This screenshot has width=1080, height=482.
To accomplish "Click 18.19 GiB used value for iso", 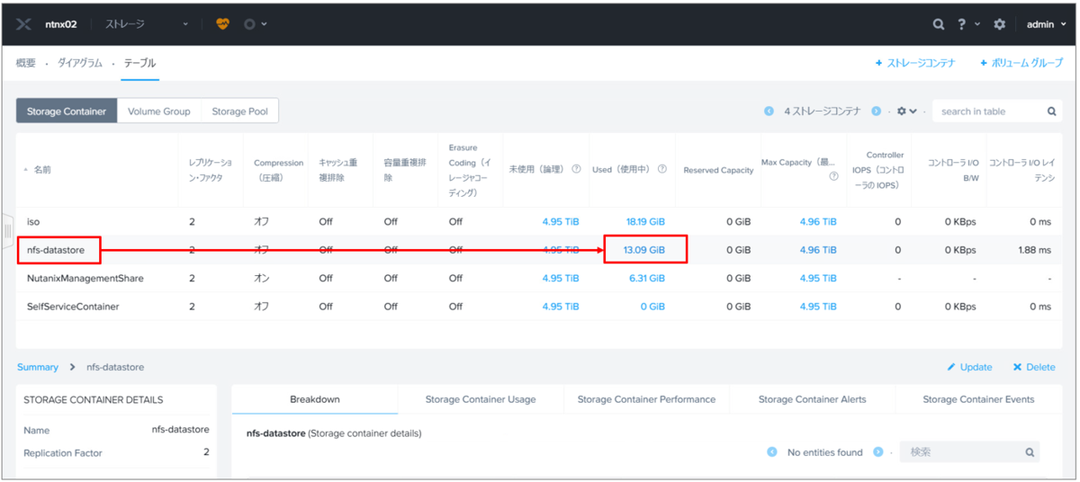I will [x=645, y=221].
